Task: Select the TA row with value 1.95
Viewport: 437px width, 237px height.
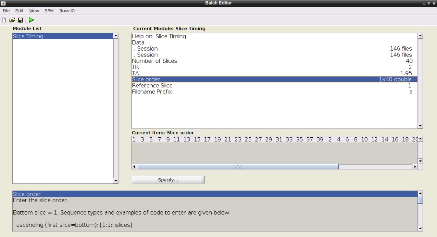Action: pyautogui.click(x=274, y=73)
